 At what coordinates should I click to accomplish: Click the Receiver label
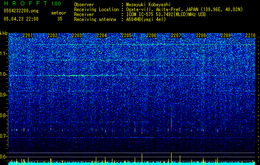coord(84,14)
